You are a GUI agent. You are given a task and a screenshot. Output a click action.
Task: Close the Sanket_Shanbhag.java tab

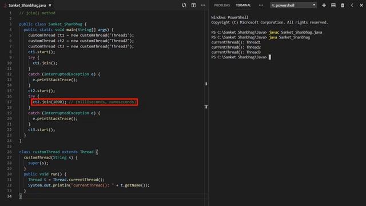coord(50,5)
